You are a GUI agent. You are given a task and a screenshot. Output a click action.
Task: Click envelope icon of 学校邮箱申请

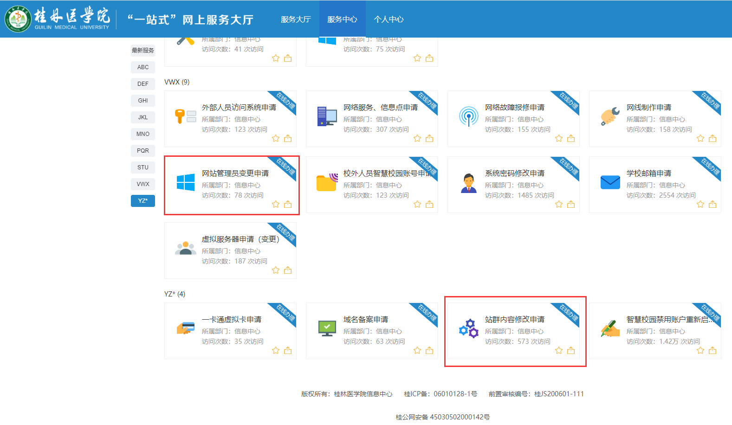610,182
